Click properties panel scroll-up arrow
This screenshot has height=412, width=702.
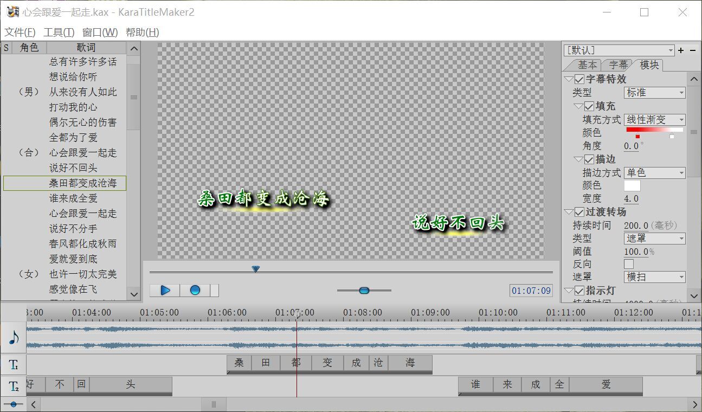(694, 79)
